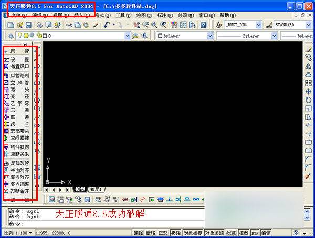Screen dimensions: 315x238
Task: Open the ByLayer linetype dropdown
Action: click(274, 36)
